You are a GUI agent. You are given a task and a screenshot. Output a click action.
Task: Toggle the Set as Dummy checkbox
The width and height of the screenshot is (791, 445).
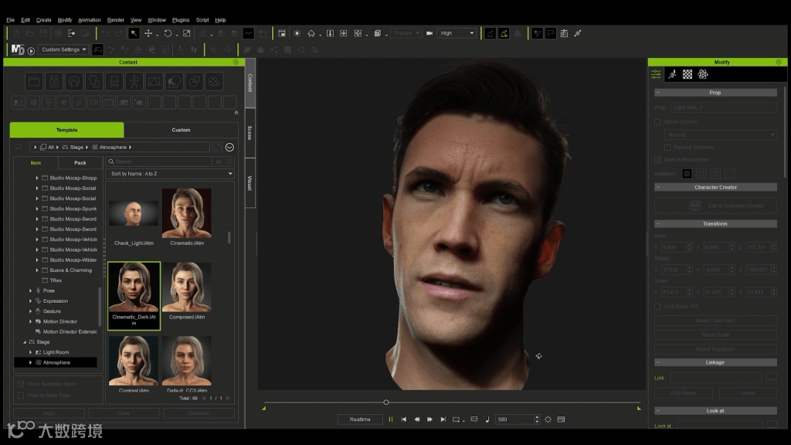click(x=658, y=122)
